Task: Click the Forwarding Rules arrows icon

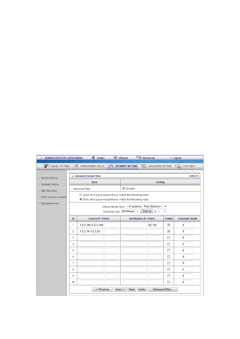Action: coord(76,166)
